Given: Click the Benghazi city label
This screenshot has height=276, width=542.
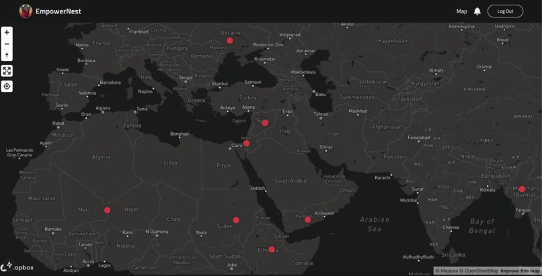Looking at the screenshot, I should (x=180, y=134).
